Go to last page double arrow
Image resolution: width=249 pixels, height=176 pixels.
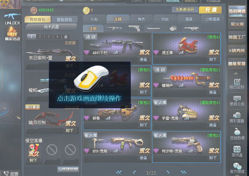pos(184,173)
